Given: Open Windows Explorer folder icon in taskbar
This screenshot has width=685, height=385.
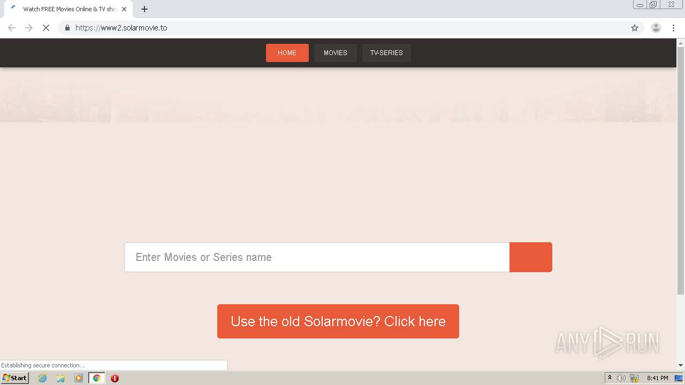Looking at the screenshot, I should [60, 378].
